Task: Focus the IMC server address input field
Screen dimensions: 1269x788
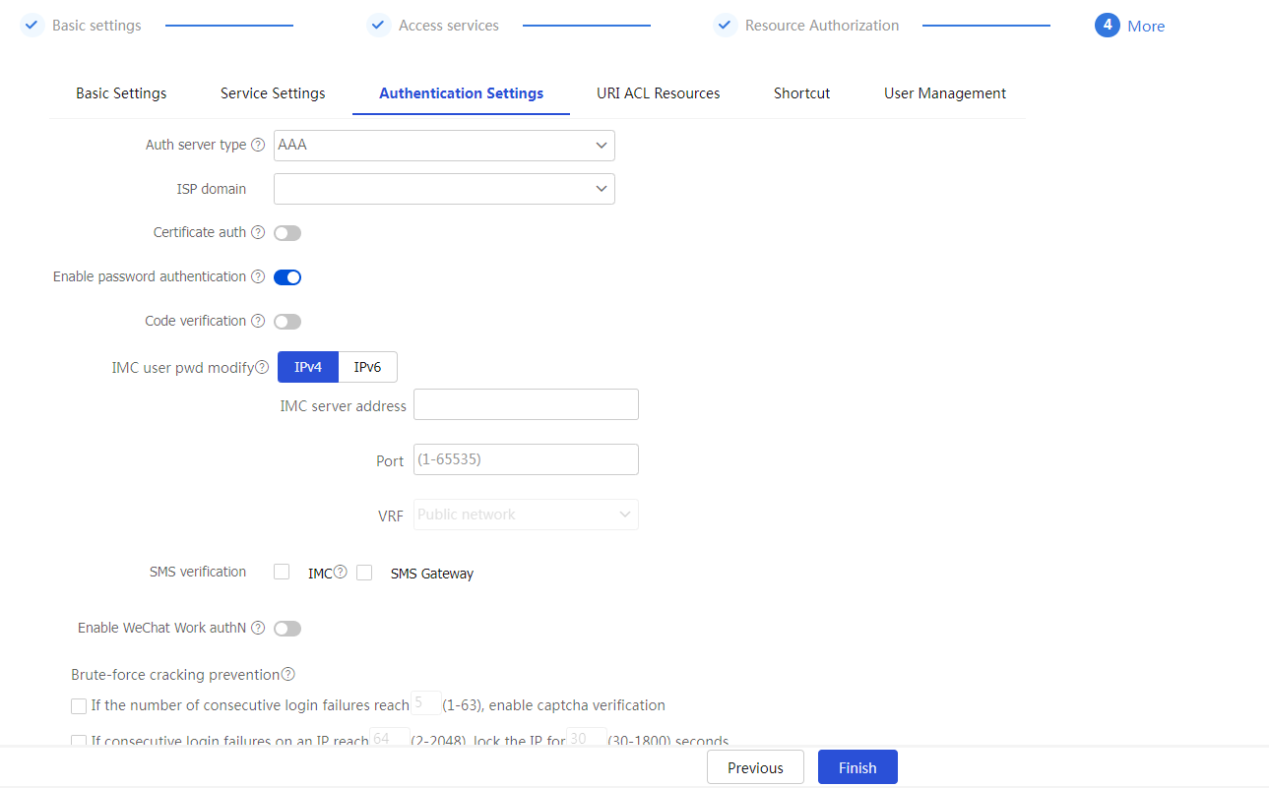Action: (x=526, y=404)
